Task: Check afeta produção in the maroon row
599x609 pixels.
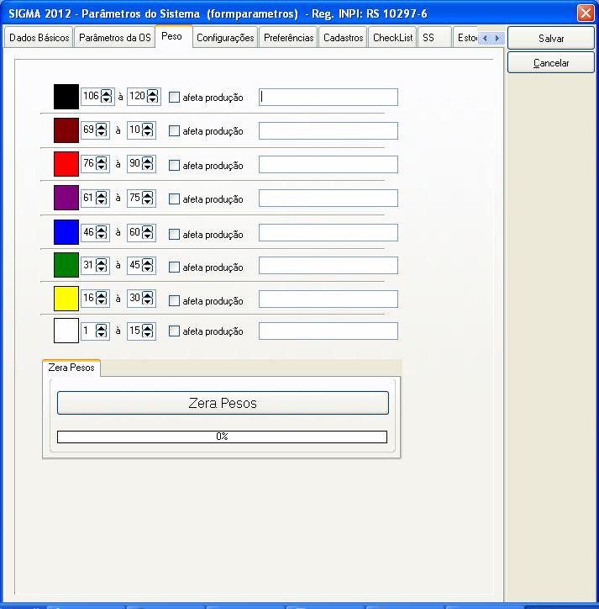Action: click(x=174, y=131)
